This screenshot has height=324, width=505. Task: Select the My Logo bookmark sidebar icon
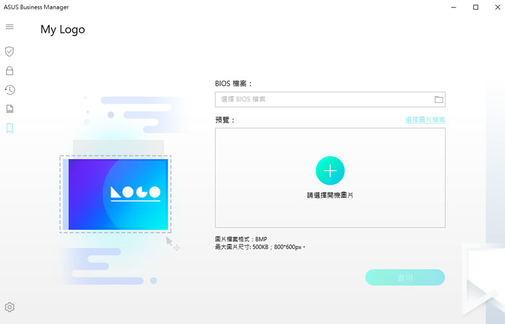[9, 128]
